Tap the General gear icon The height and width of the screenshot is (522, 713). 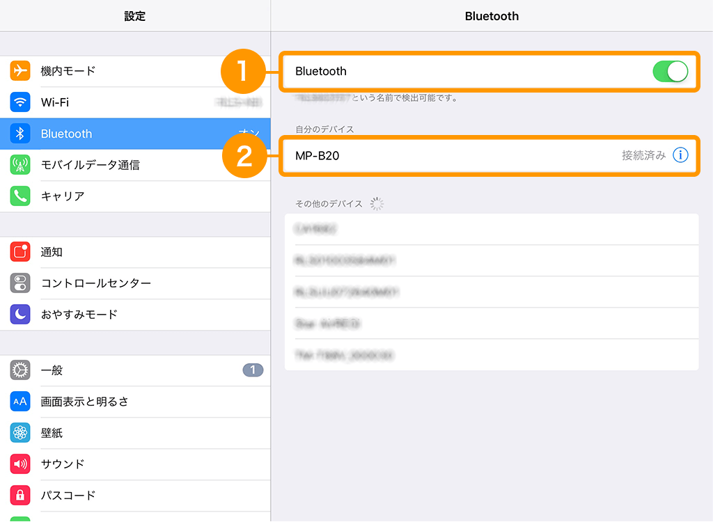click(20, 370)
